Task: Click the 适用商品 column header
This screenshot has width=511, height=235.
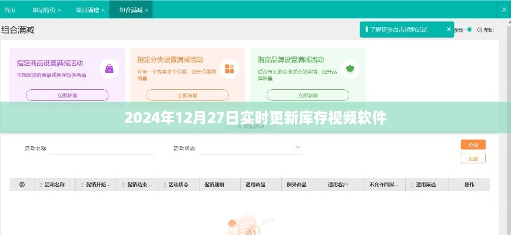Action: 255,184
